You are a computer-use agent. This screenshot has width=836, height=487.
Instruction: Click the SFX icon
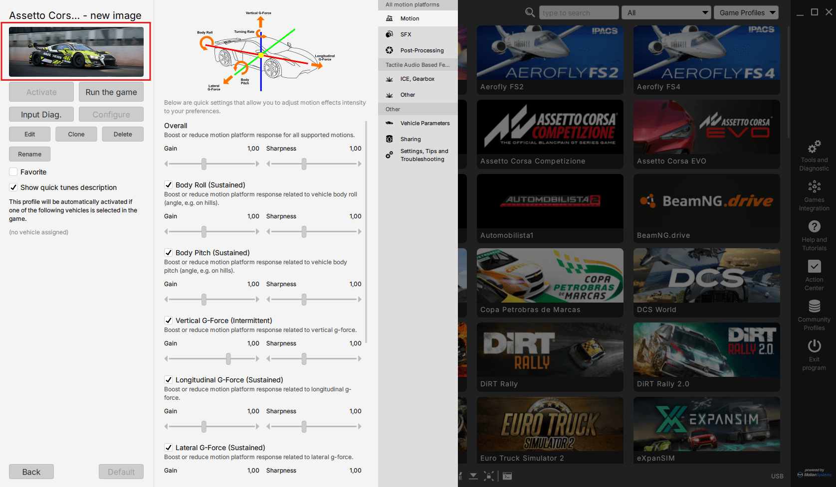coord(390,34)
